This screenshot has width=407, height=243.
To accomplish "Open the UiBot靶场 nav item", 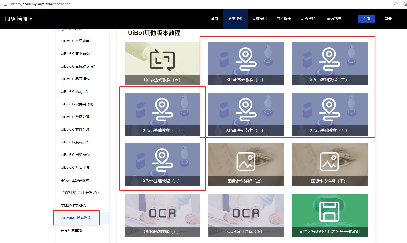I will point(333,19).
